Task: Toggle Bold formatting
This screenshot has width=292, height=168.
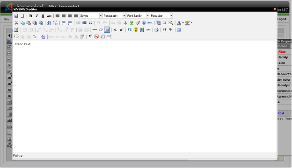Action: (30, 16)
